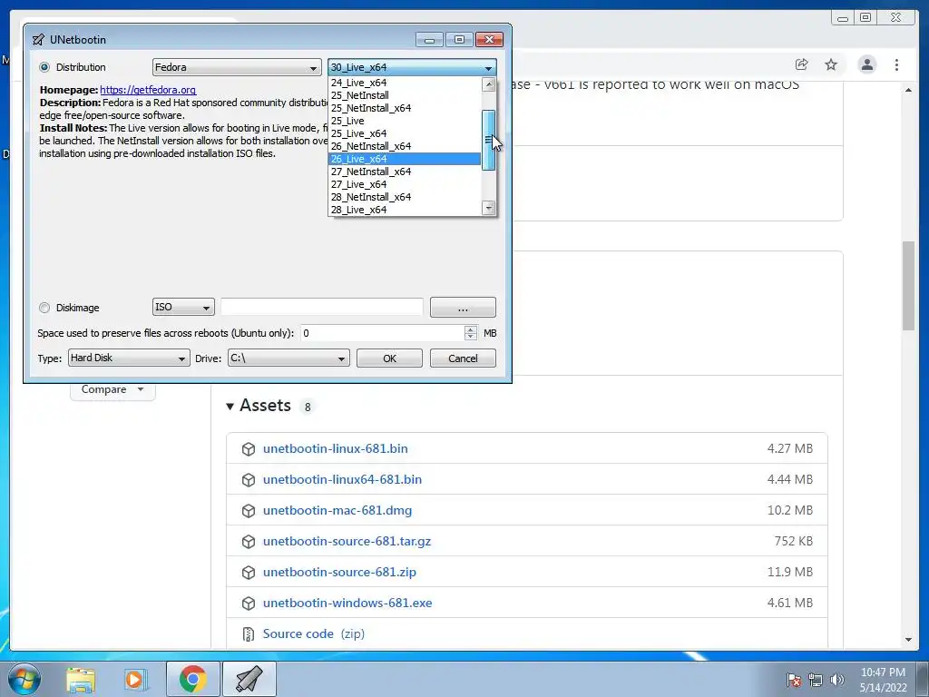929x697 pixels.
Task: Click package icon beside unetbootin-mac-681.dmg
Action: (x=249, y=511)
